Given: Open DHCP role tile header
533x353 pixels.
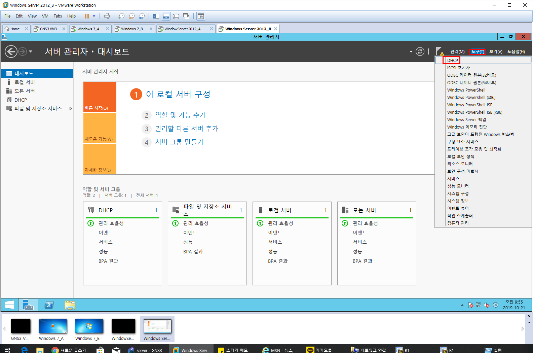Looking at the screenshot, I should click(x=122, y=210).
